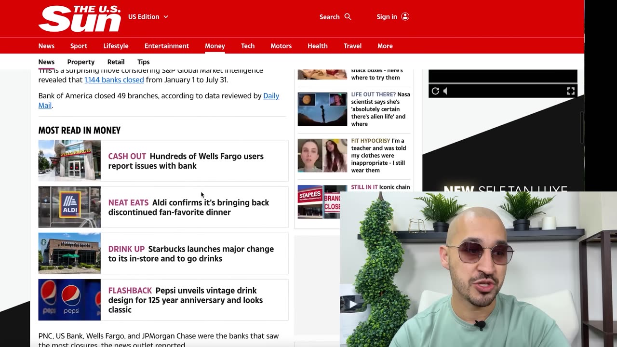Switch to the Retail sub-tab
Viewport: 617px width, 347px height.
116,62
